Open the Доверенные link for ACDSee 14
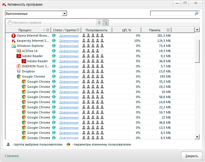This screenshot has height=162, width=205. (x=69, y=51)
